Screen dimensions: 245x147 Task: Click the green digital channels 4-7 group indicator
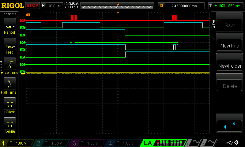click(176, 141)
